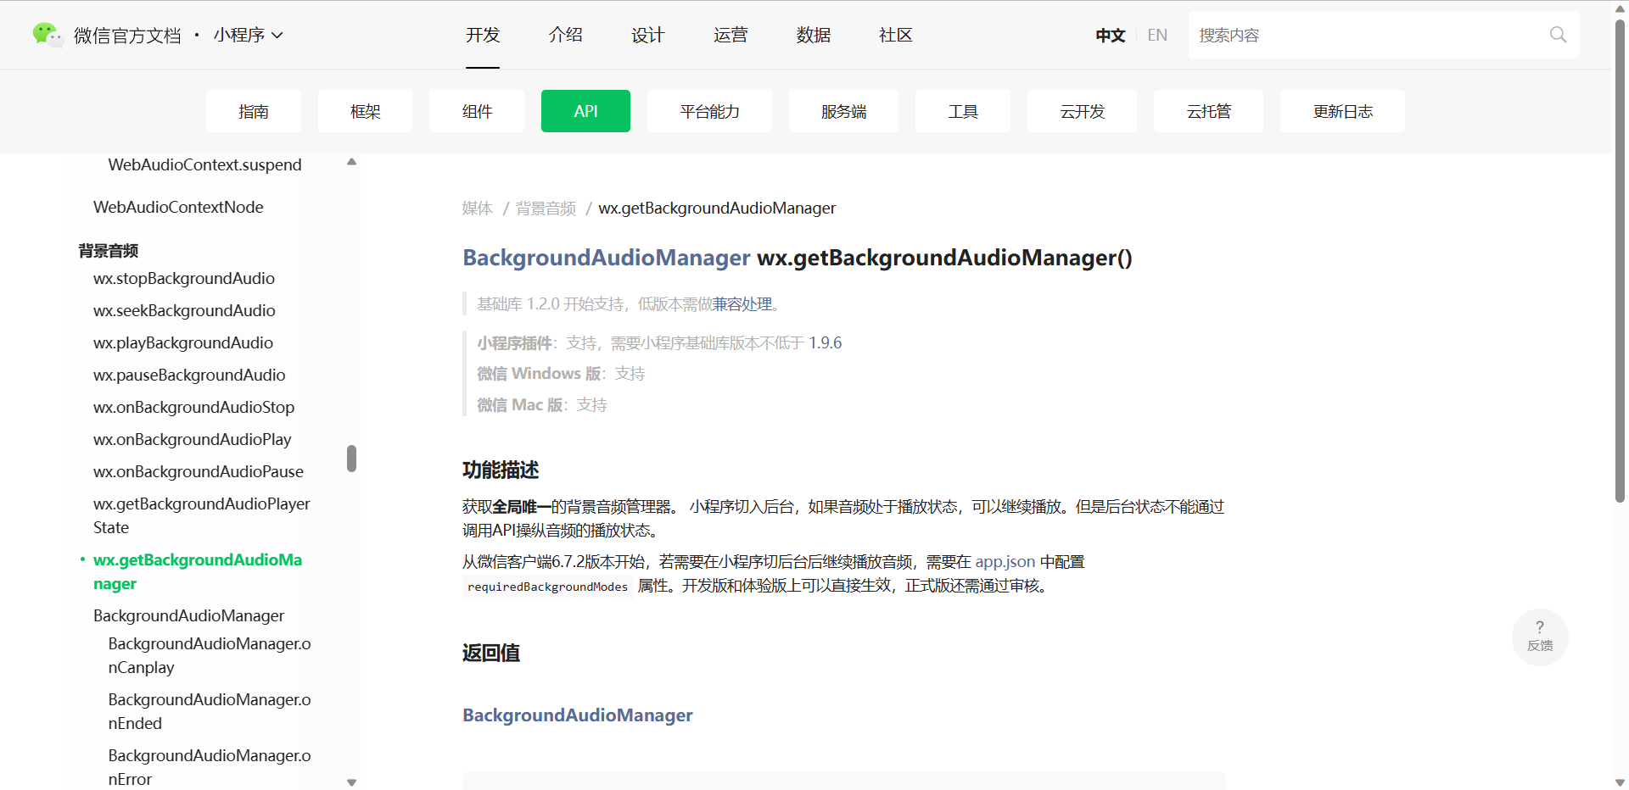Click main page vertical scrollbar thumb
This screenshot has height=790, width=1629.
1620,259
